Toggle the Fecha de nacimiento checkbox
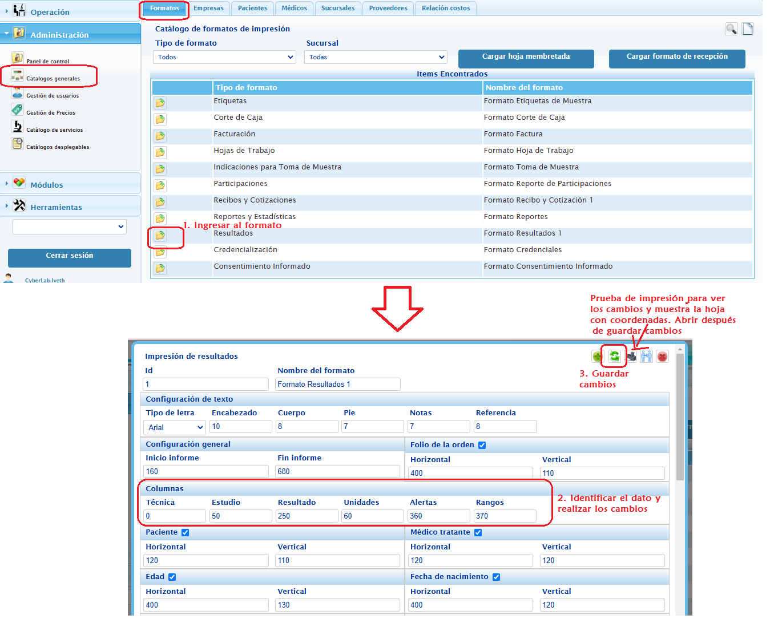770x619 pixels. [x=496, y=577]
